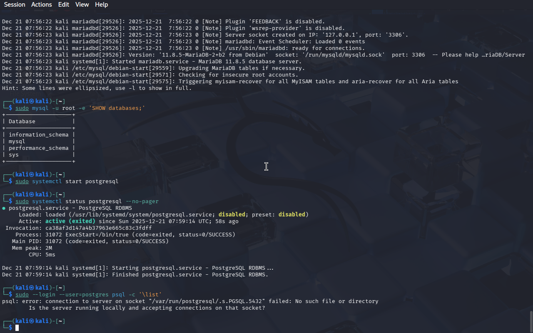Click performance_schema in the database list

(38, 148)
